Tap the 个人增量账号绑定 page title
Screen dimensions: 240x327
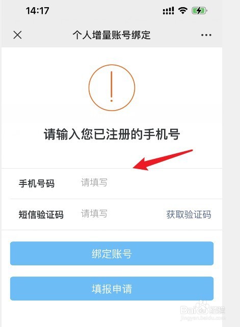click(112, 35)
